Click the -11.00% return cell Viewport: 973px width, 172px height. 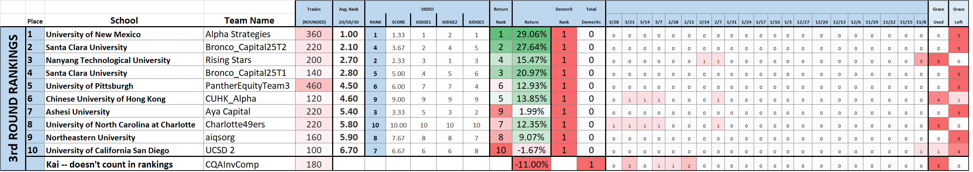[532, 165]
